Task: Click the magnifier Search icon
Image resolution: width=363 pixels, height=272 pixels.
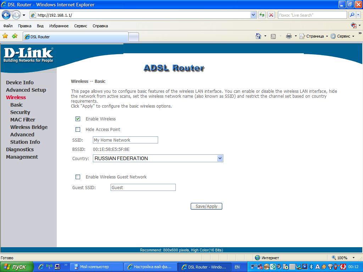Action: tap(352, 15)
